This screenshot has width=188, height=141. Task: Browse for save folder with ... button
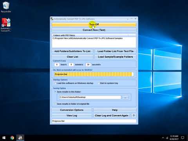(125, 98)
